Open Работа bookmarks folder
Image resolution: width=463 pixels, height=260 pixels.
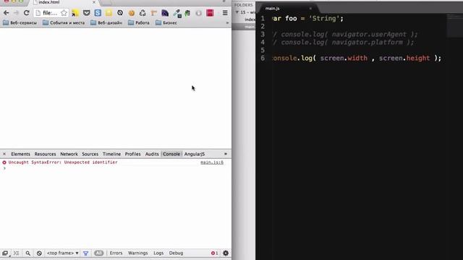pyautogui.click(x=139, y=22)
